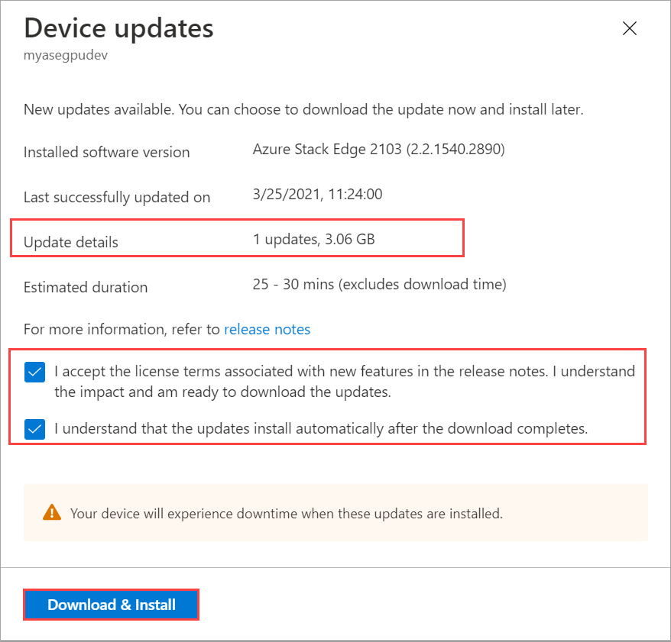The height and width of the screenshot is (642, 671).
Task: Click the second checkbox checkmark icon
Action: point(34,429)
